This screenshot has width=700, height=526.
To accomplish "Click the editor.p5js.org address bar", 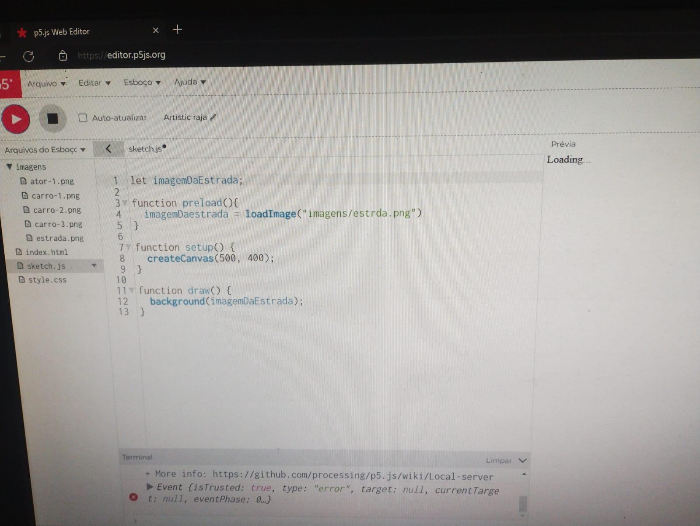I will tap(122, 55).
